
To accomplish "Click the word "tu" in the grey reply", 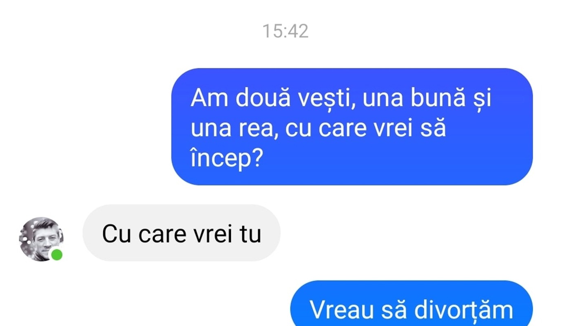I will tap(250, 234).
